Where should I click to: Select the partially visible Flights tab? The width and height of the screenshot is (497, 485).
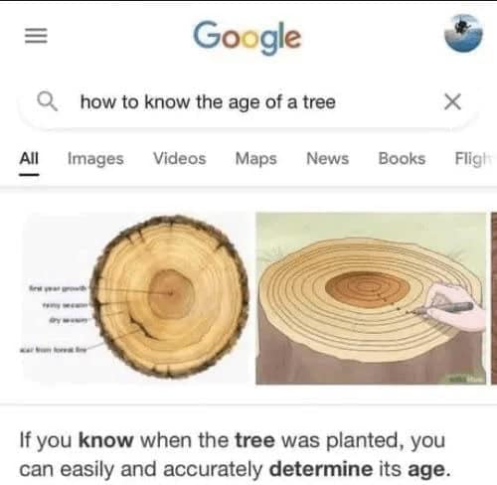(474, 159)
